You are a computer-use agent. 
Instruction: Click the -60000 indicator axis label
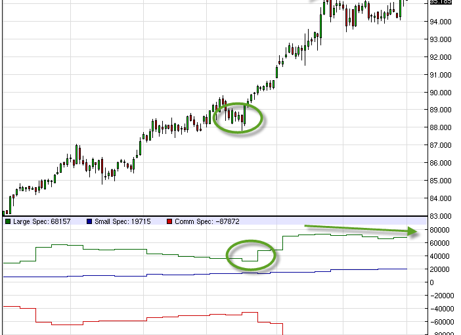click(x=441, y=322)
